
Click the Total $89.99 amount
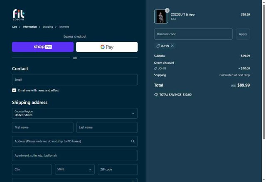pos(244,85)
